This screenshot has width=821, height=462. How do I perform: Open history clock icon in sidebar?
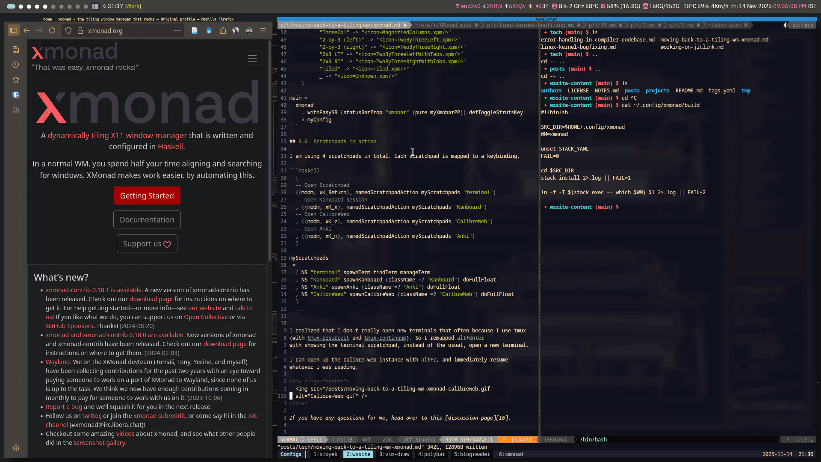click(16, 65)
